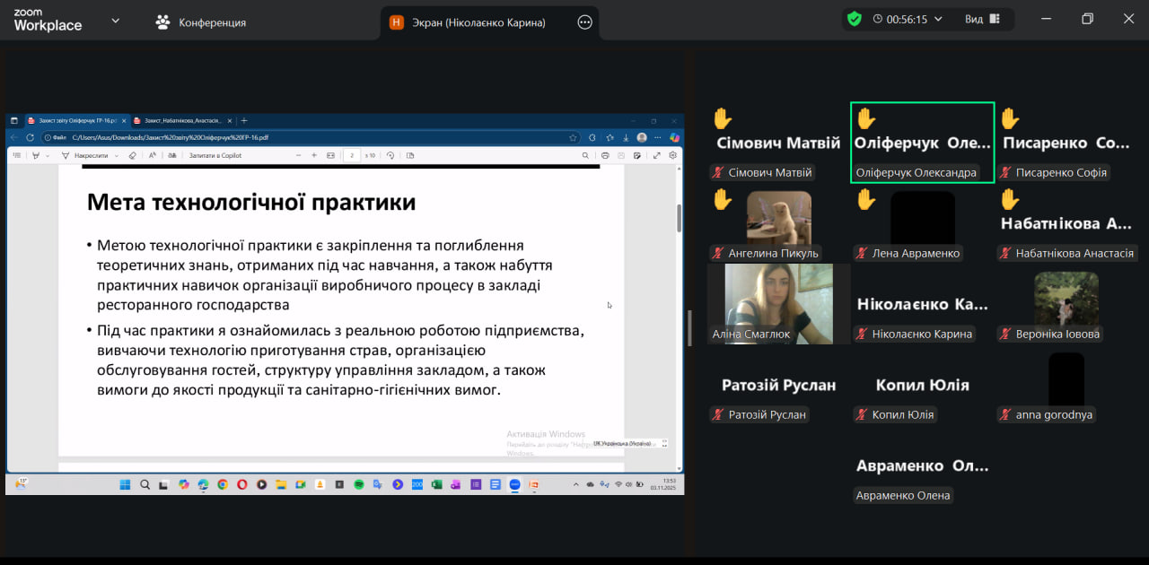Open the three-dots more options menu

pos(584,22)
